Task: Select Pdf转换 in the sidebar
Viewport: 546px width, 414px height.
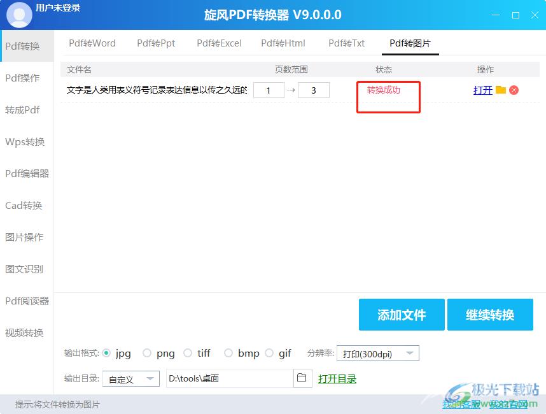Action: click(27, 46)
